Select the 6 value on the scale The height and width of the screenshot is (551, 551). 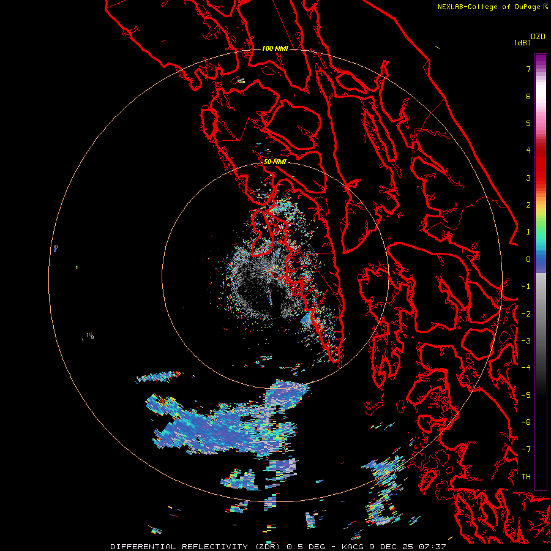[528, 96]
